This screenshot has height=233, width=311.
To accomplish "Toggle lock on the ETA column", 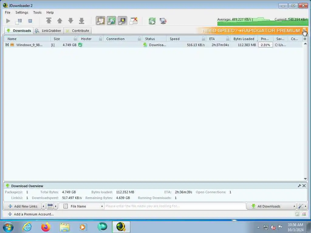I will [x=228, y=39].
